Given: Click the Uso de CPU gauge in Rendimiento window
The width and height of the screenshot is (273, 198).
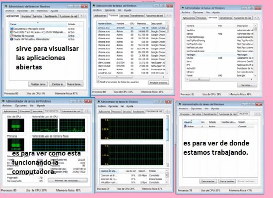Looking at the screenshot, I should click(16, 125).
